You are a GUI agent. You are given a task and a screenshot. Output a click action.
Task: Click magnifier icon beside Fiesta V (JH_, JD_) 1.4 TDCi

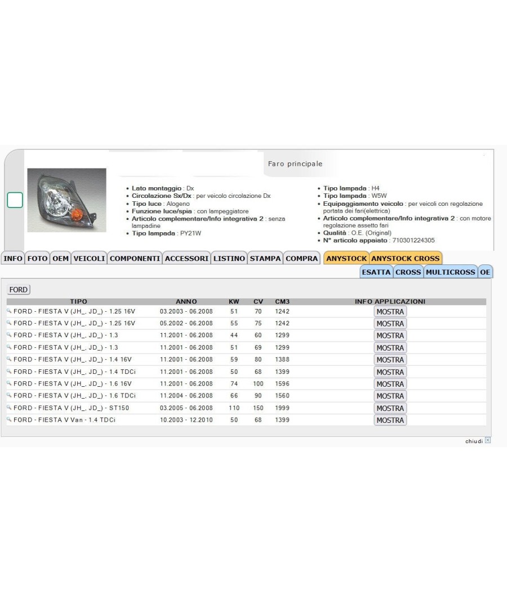coord(9,371)
